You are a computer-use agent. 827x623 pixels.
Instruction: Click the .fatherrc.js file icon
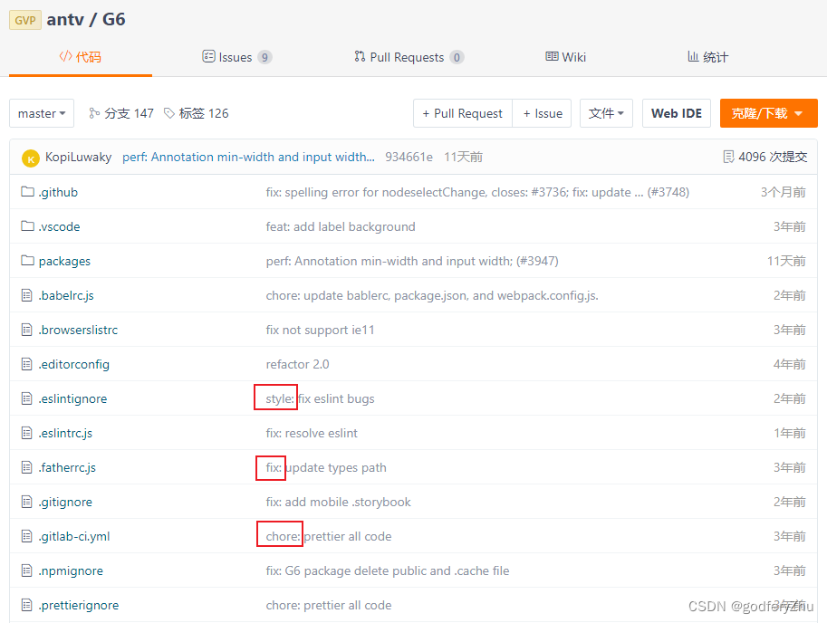pyautogui.click(x=27, y=467)
